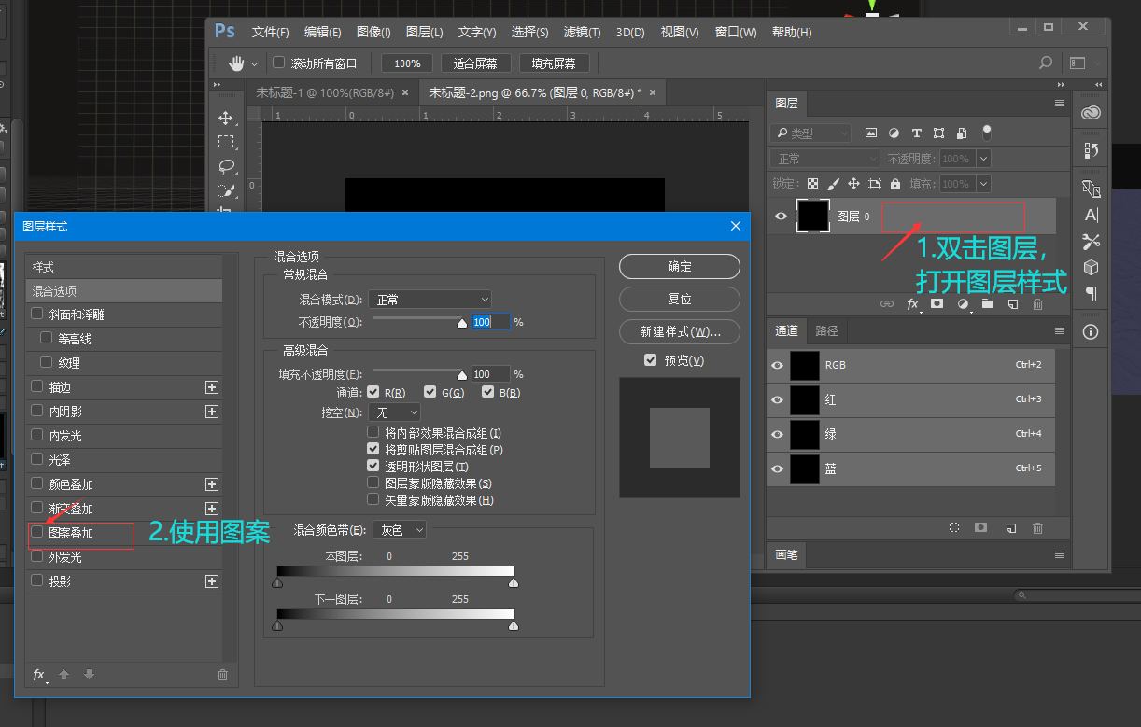1141x727 pixels.
Task: Click the lock all padlock icon
Action: (895, 184)
